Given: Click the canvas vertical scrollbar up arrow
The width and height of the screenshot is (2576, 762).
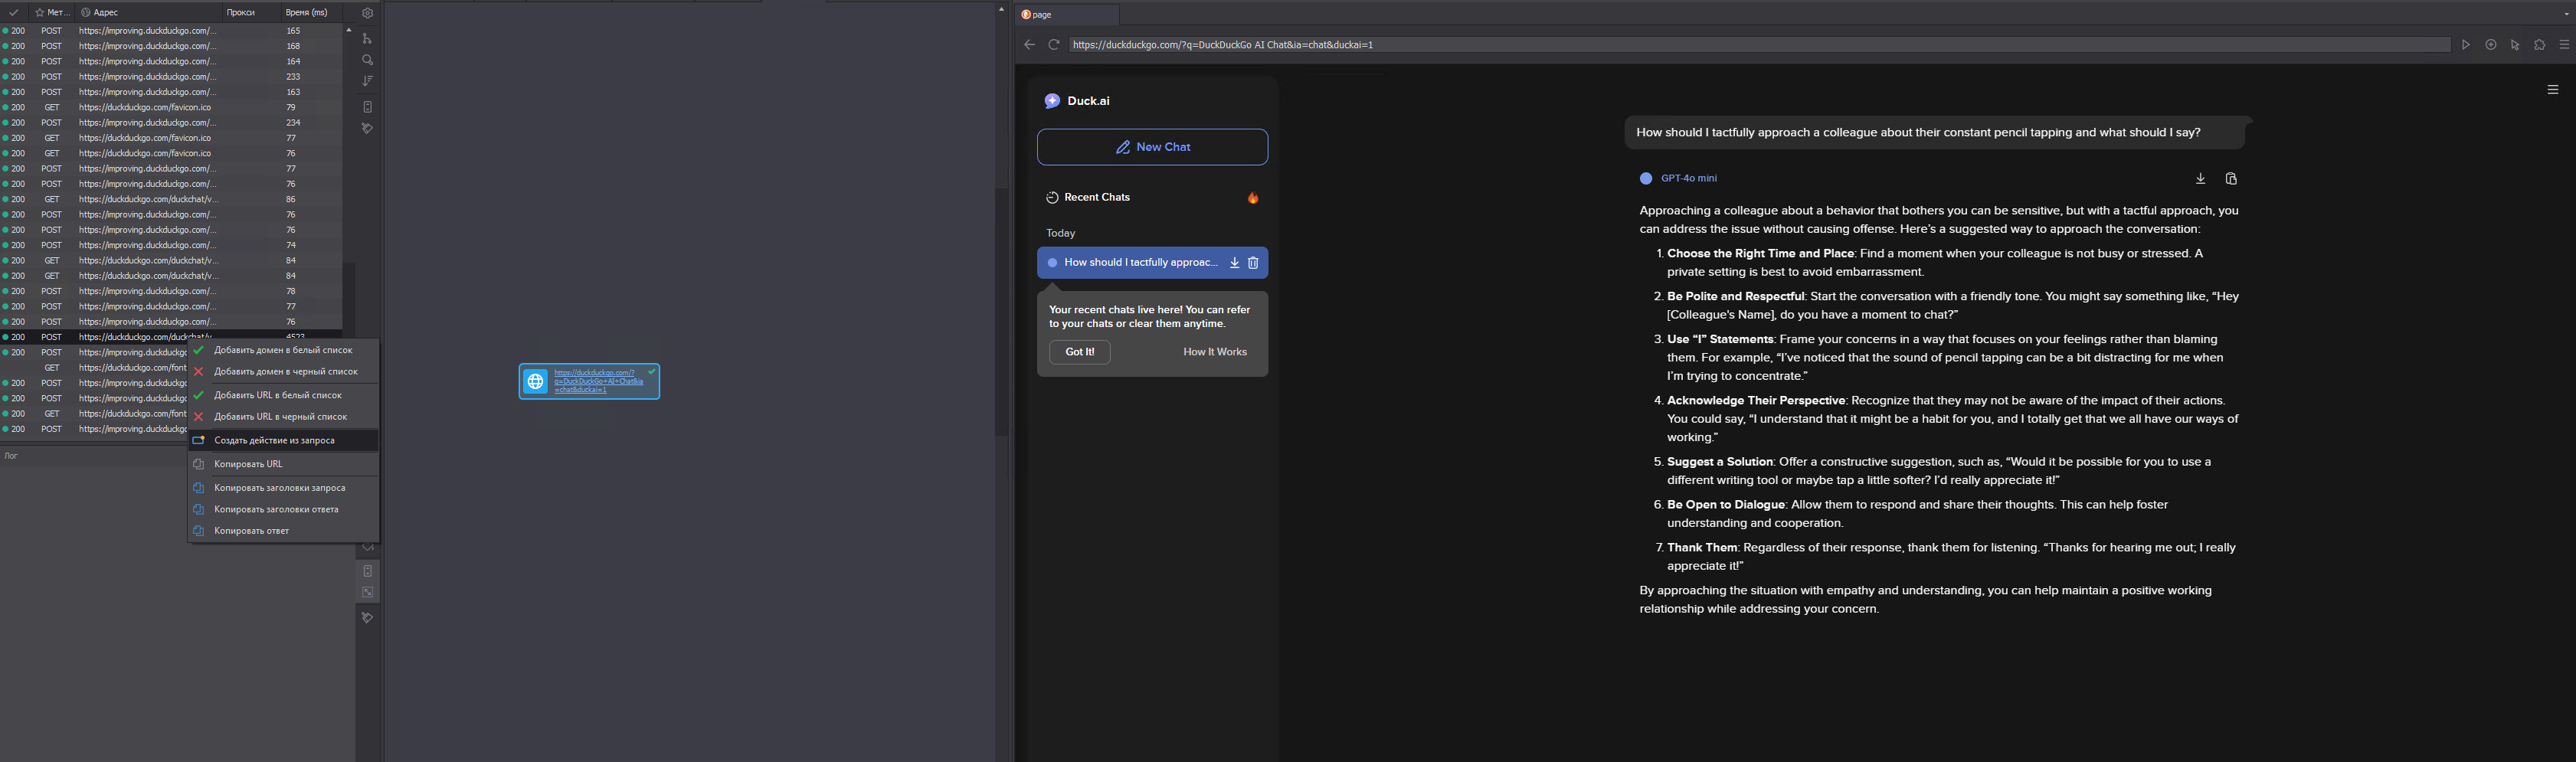Looking at the screenshot, I should pyautogui.click(x=1001, y=9).
